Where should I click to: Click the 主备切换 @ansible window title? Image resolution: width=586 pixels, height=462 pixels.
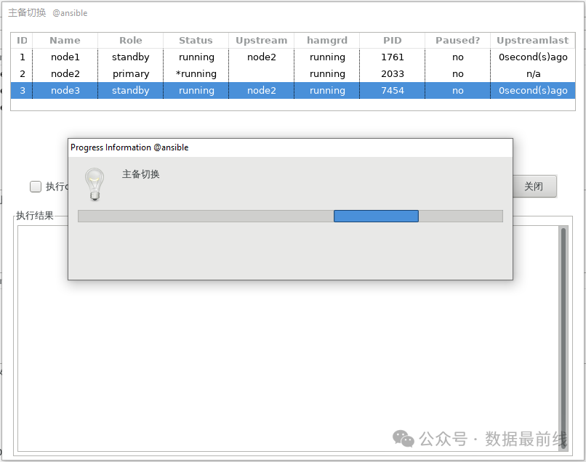click(x=47, y=12)
